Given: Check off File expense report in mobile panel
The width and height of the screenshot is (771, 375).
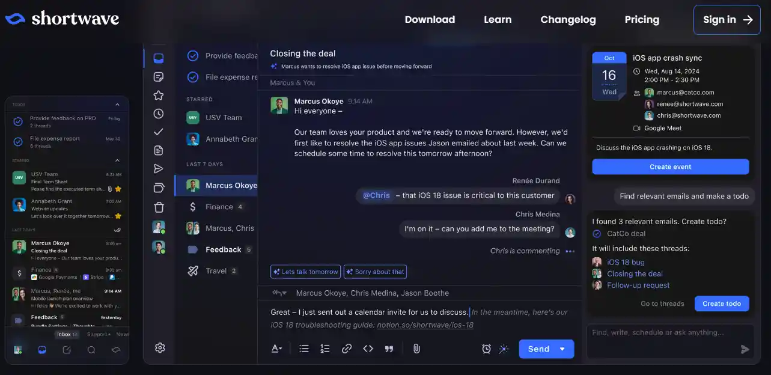Looking at the screenshot, I should 18,142.
